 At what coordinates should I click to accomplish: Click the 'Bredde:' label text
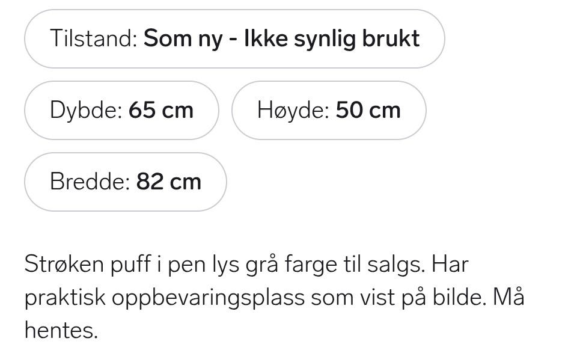91,181
